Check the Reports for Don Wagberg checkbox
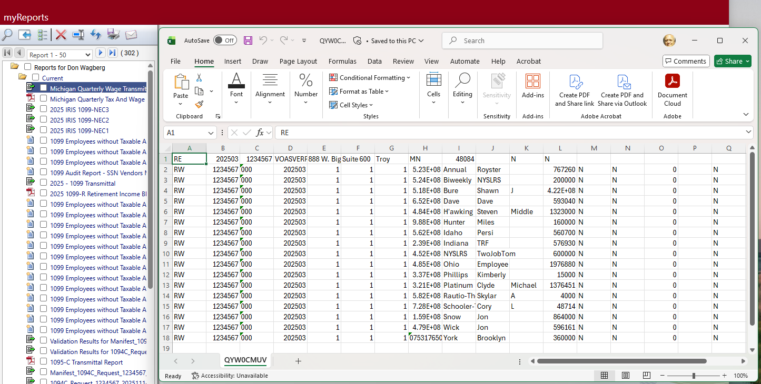This screenshot has width=761, height=384. 28,67
